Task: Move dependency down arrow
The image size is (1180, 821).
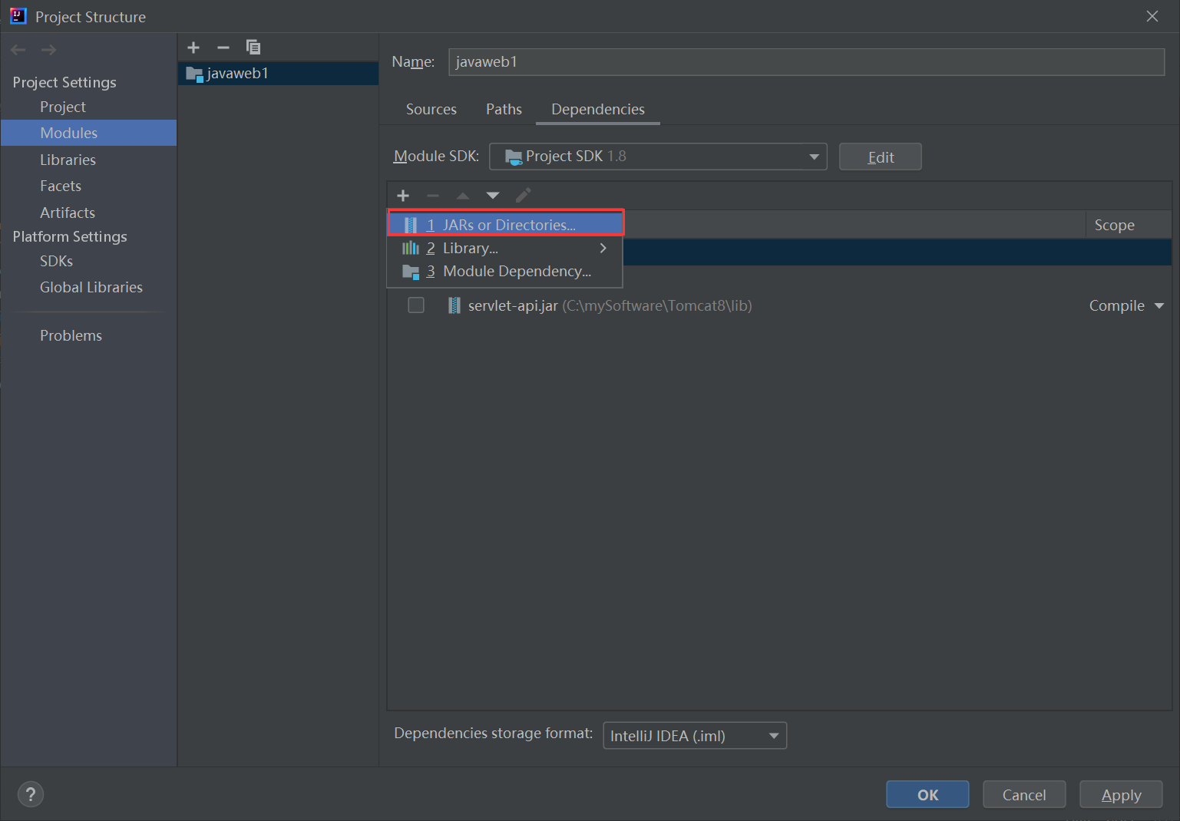Action: [493, 196]
